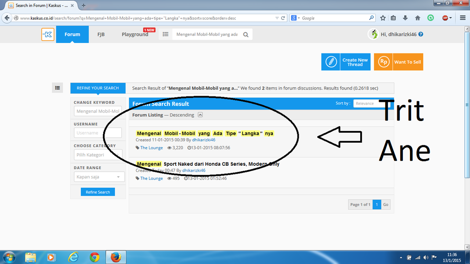
Task: Open Windows Explorer from taskbar
Action: click(x=31, y=257)
